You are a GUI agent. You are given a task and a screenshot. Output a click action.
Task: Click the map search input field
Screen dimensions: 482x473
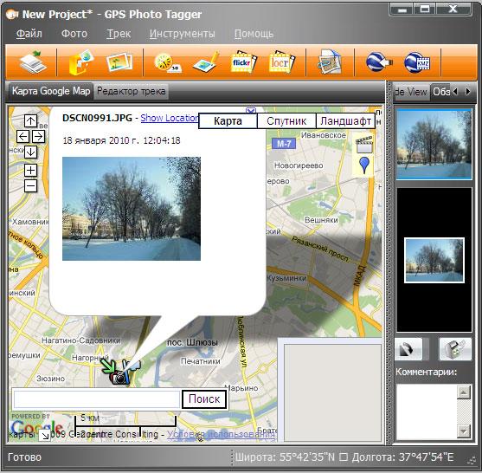point(97,399)
